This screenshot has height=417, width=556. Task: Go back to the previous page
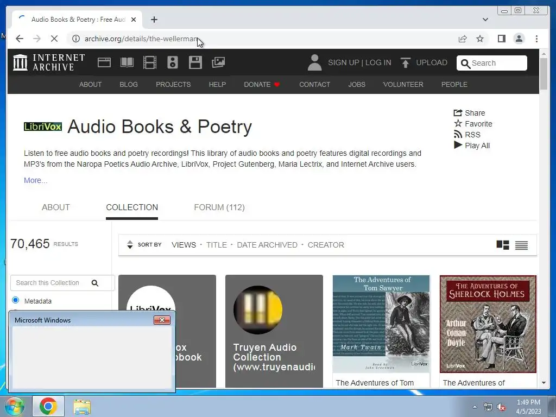(20, 39)
